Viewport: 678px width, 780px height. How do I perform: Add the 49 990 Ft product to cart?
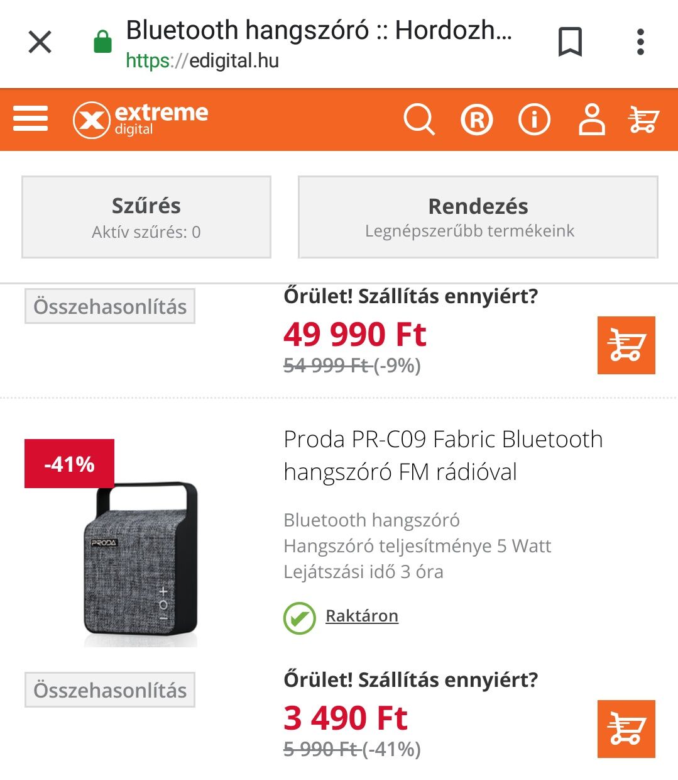pyautogui.click(x=626, y=345)
